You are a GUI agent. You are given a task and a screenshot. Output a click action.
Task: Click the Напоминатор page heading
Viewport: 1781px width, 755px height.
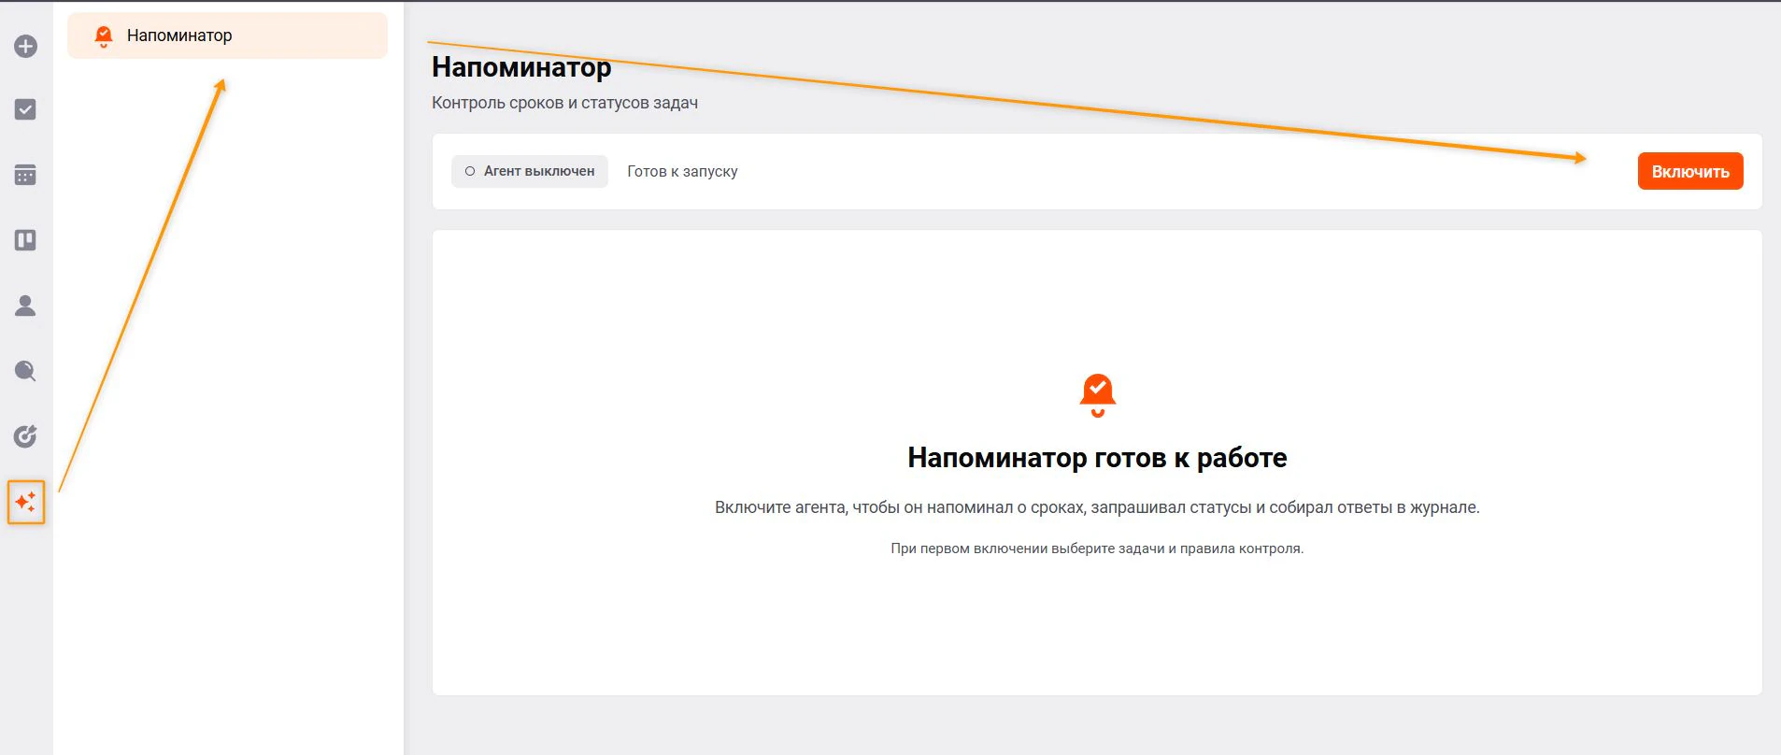click(521, 67)
